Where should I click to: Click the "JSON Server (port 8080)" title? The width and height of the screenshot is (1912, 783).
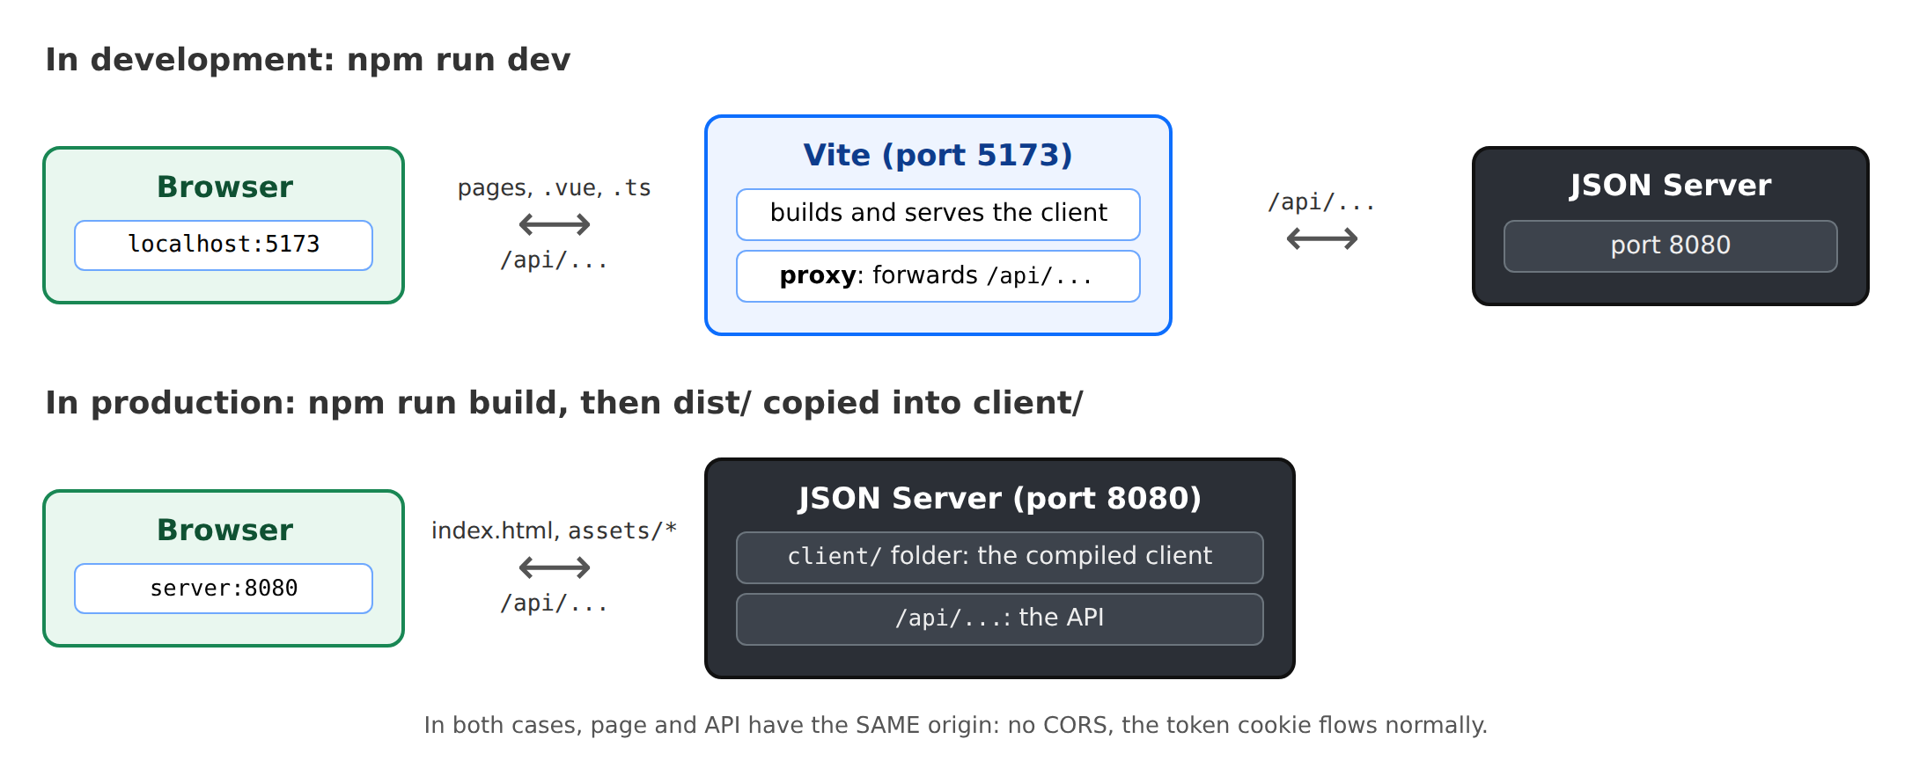pyautogui.click(x=999, y=498)
